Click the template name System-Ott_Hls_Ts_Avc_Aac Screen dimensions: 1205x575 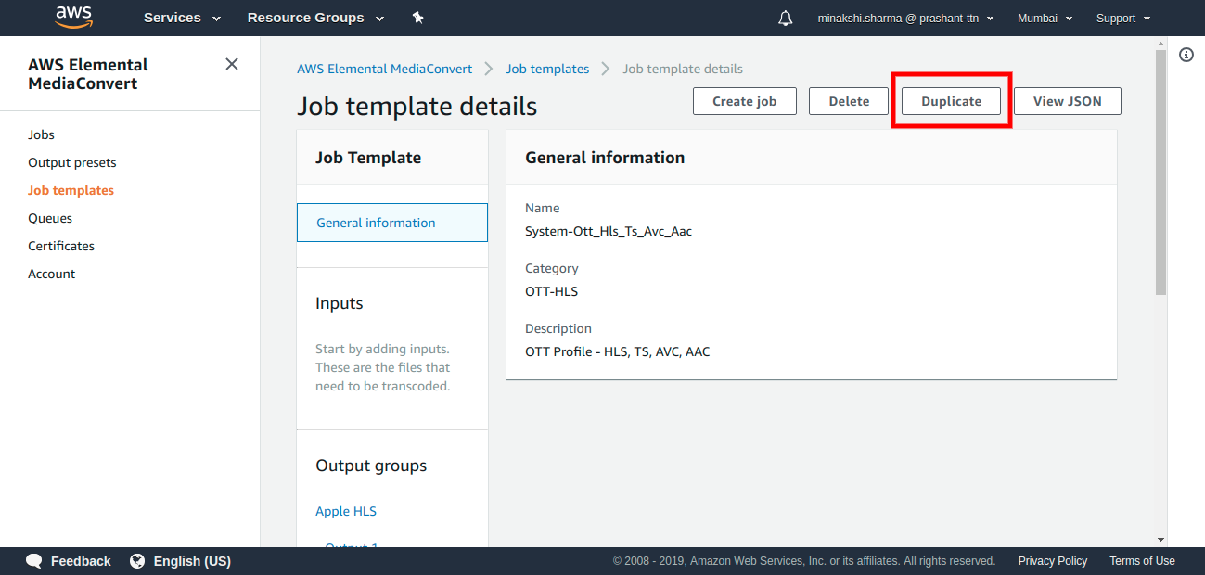click(609, 231)
